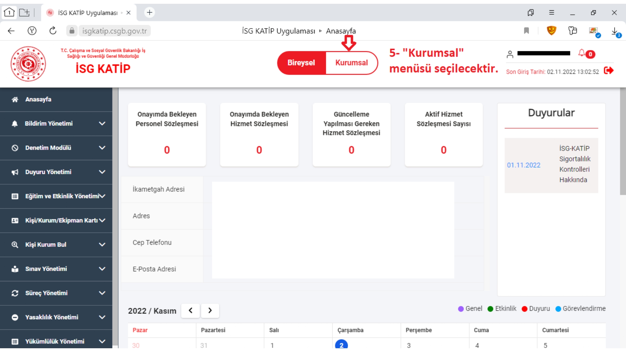Go to next month in calendar

click(210, 311)
